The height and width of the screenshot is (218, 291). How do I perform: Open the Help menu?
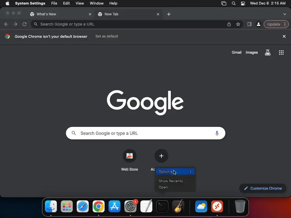click(x=113, y=3)
